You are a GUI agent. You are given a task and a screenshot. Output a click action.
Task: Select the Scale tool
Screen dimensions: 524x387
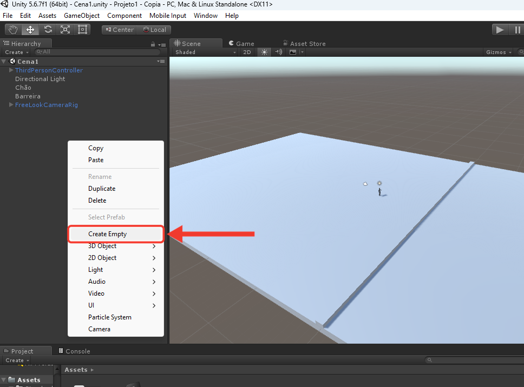(x=65, y=30)
